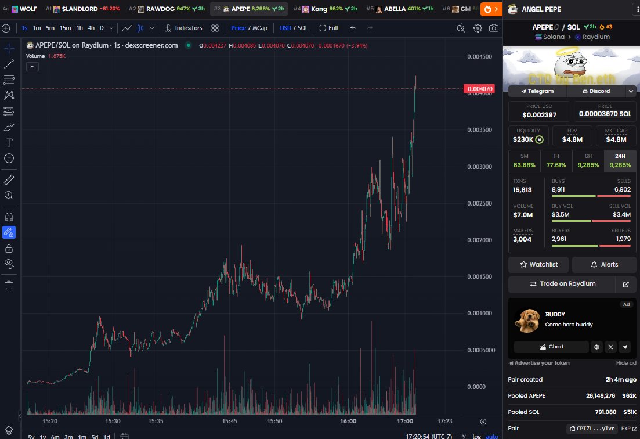Show chart by MCap
The image size is (640, 439).
point(260,28)
